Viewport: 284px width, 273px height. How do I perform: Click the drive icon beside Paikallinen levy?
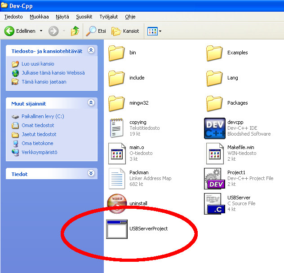pyautogui.click(x=15, y=117)
